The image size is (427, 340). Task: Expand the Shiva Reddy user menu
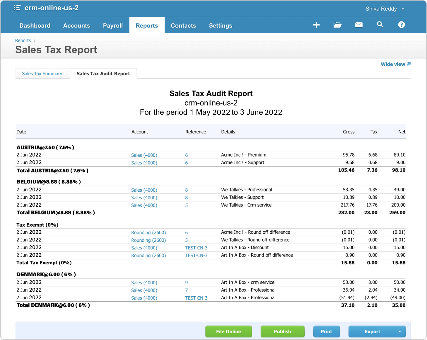click(x=385, y=9)
